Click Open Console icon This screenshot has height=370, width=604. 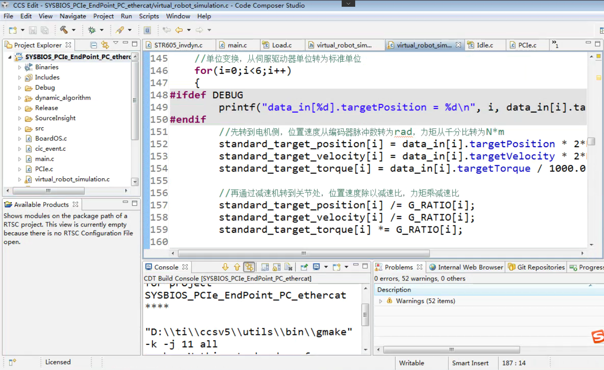click(336, 267)
